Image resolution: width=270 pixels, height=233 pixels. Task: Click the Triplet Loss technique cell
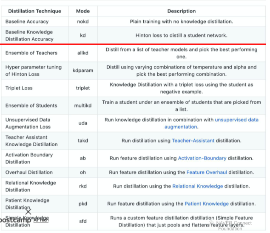tap(19, 88)
